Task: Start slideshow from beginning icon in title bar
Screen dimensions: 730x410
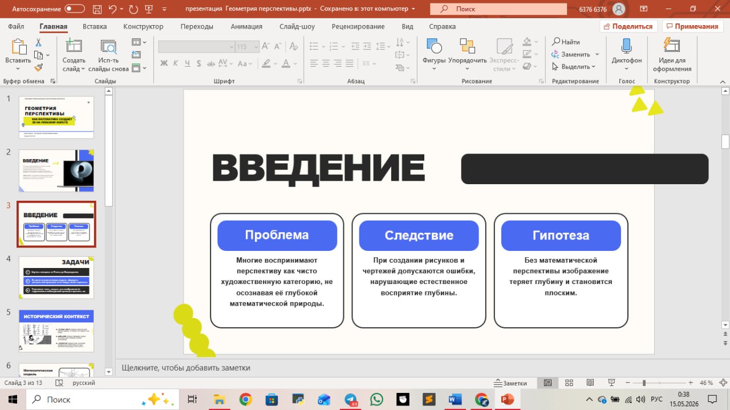Action: click(x=149, y=9)
